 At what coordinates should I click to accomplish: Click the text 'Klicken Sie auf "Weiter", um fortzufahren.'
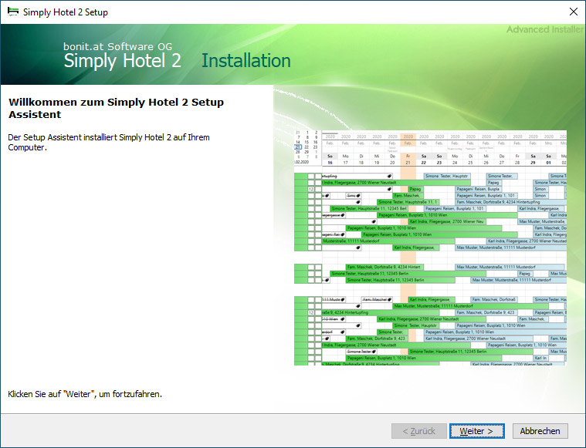(85, 394)
